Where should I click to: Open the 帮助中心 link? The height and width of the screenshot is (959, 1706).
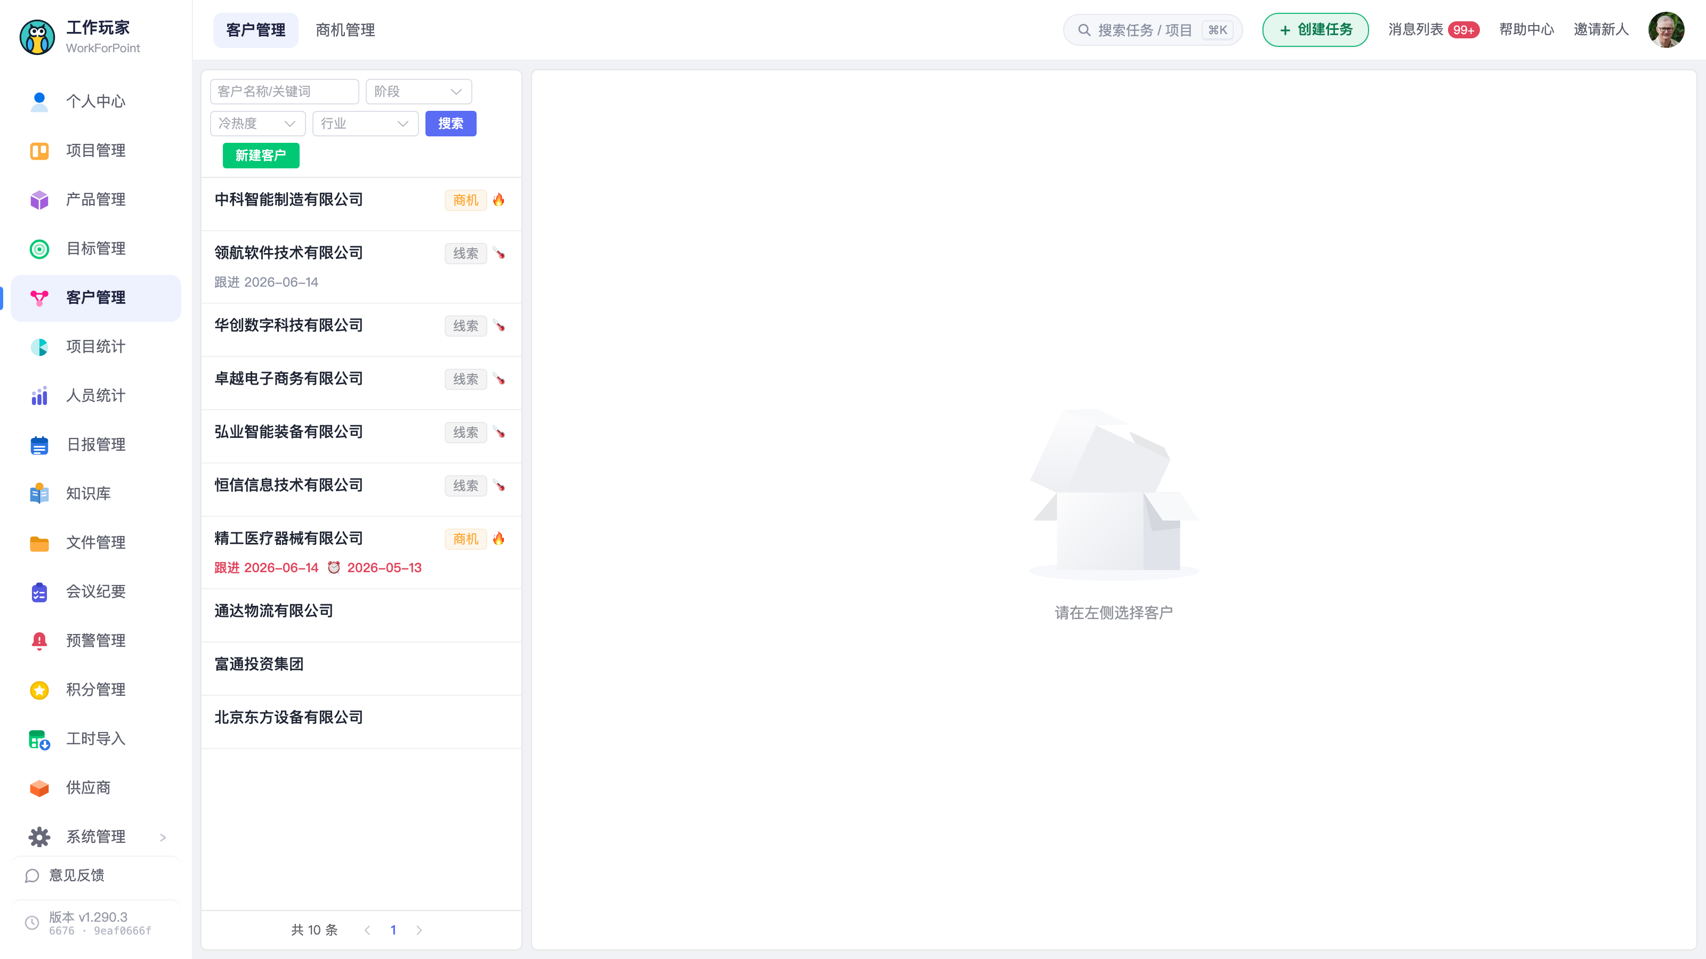[x=1526, y=30]
